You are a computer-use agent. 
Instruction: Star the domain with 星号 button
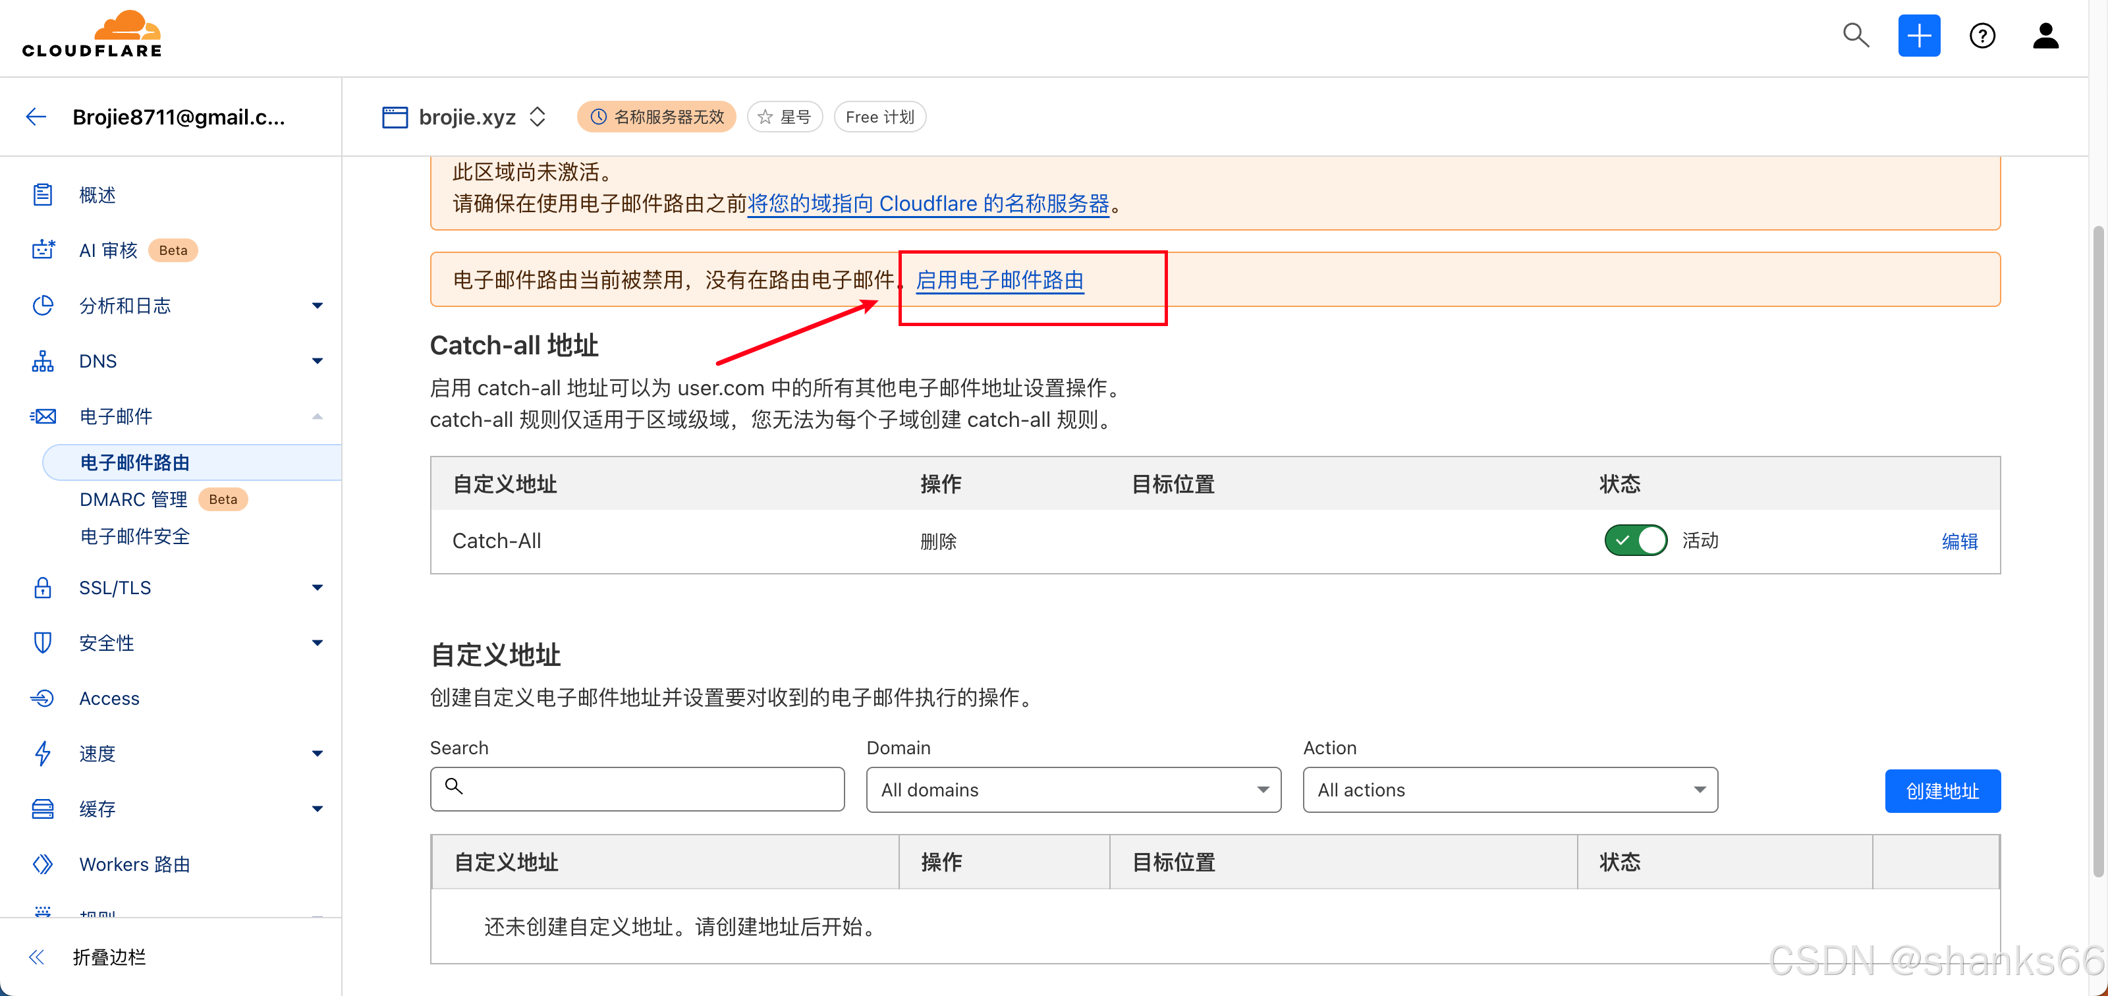(x=784, y=117)
